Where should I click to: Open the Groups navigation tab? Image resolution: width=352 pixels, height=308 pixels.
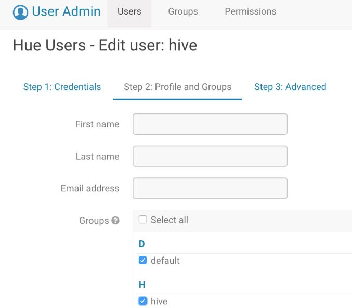[x=183, y=11]
